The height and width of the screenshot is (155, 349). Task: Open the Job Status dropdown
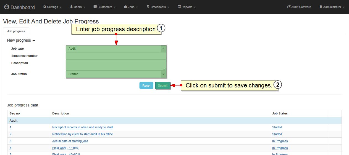116,74
